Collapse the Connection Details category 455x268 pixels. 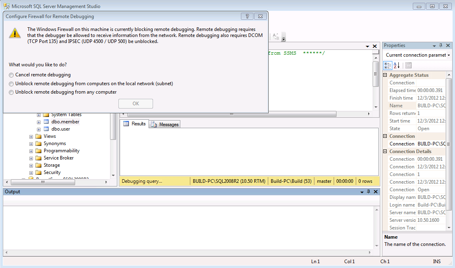pyautogui.click(x=385, y=151)
